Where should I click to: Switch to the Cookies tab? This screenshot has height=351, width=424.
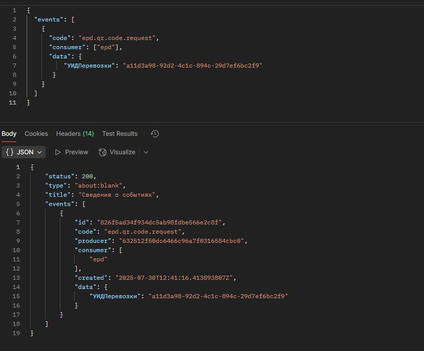click(36, 134)
